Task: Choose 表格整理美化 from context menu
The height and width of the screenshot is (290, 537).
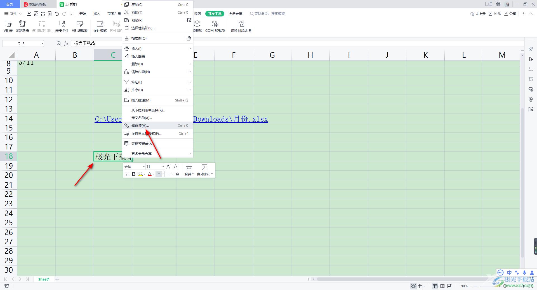Action: (158, 144)
